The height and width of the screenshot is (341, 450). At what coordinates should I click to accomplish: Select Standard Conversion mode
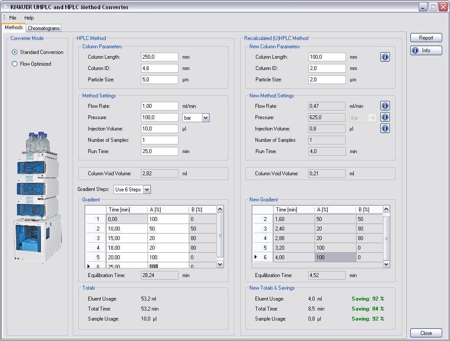click(15, 52)
